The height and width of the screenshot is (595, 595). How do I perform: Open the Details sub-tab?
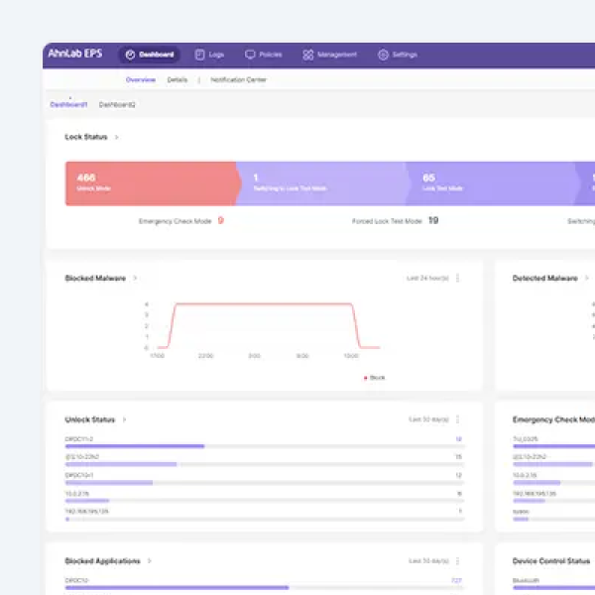[x=178, y=79]
